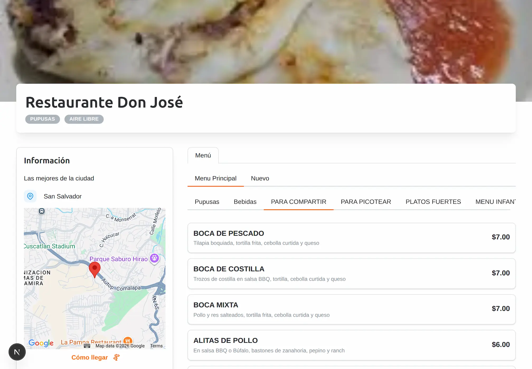Image resolution: width=532 pixels, height=369 pixels.
Task: Click the blue location pin beside San Salvador
Action: [x=30, y=196]
